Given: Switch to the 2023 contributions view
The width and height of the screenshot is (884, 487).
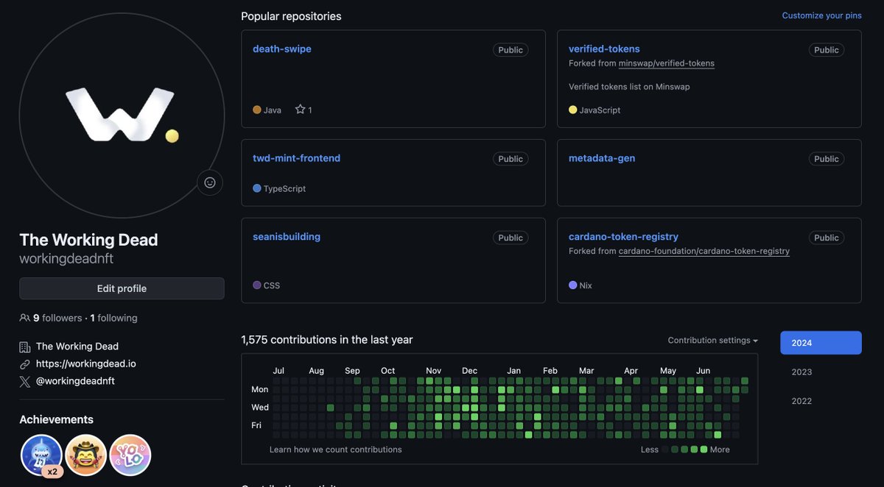Looking at the screenshot, I should coord(801,372).
